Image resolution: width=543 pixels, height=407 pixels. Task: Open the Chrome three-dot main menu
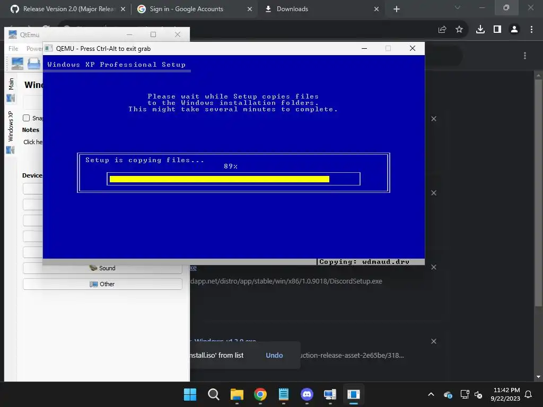[531, 30]
